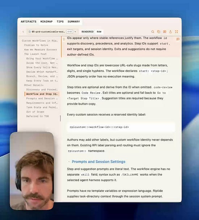Click the outline sidebar scrollbar thumb

point(60,118)
